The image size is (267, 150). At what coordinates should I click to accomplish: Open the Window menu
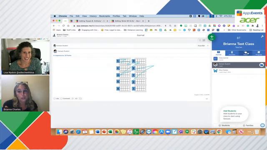pos(133,16)
